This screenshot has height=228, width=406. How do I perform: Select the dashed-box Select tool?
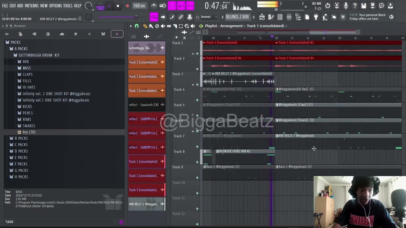tap(181, 26)
